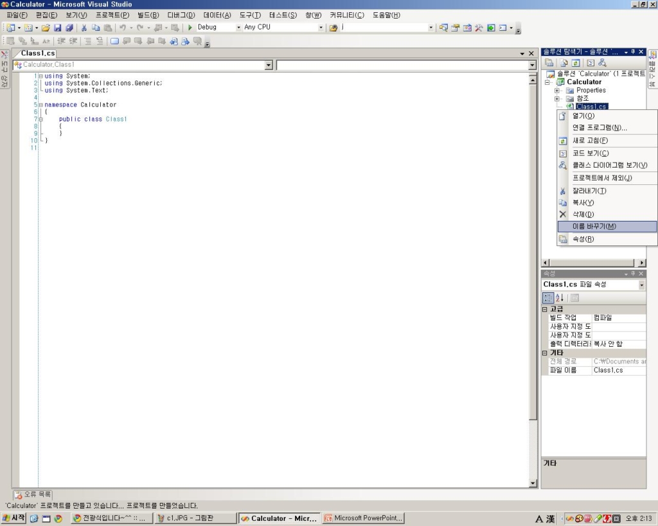Click the 출력 디렉터리 value 복사 안 함
658x526 pixels.
tap(619, 344)
